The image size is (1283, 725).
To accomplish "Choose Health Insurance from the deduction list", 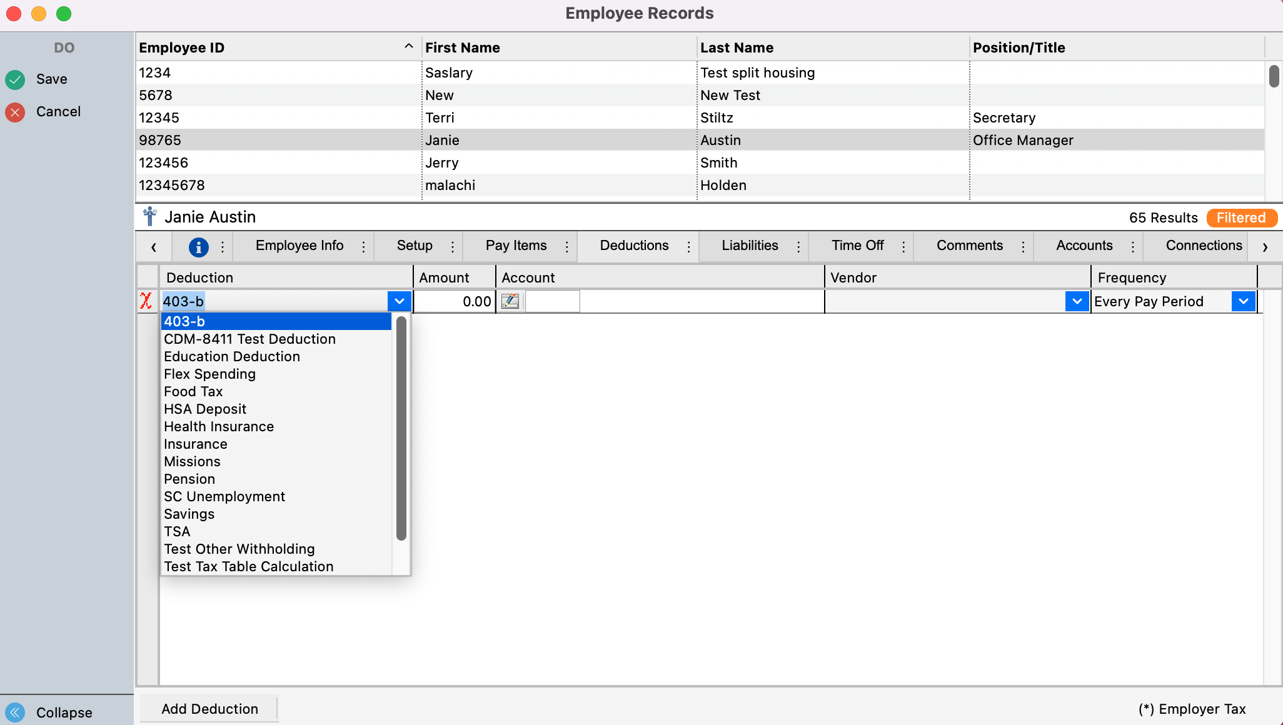I will coord(219,426).
